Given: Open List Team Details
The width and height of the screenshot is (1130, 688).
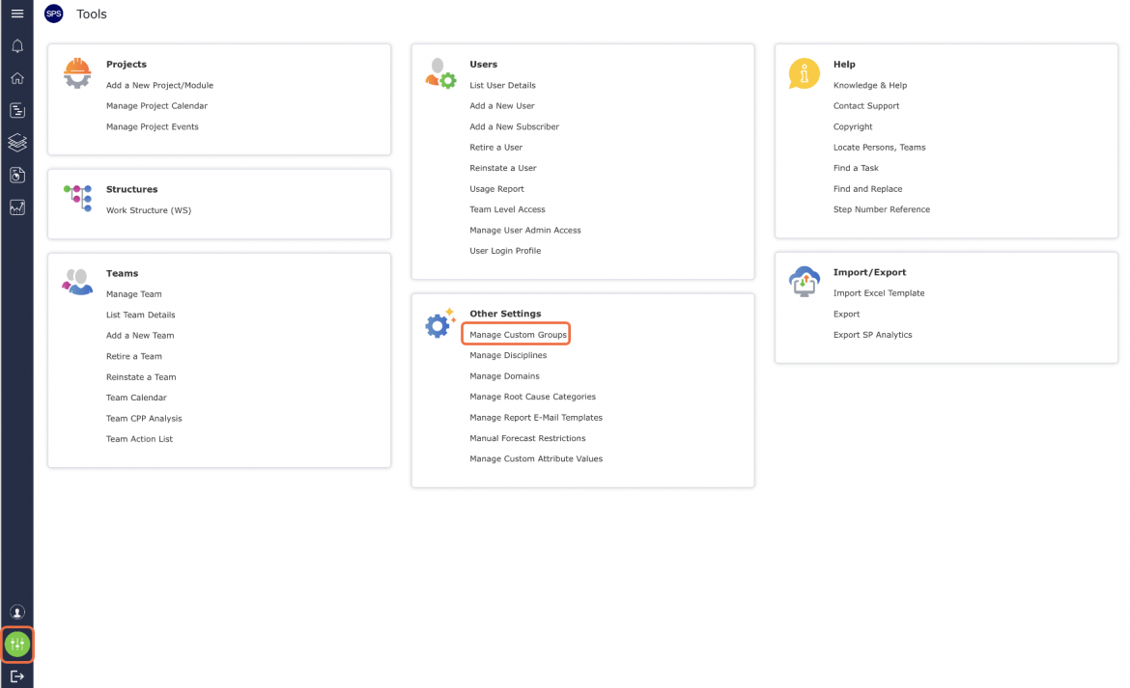Looking at the screenshot, I should [x=141, y=316].
